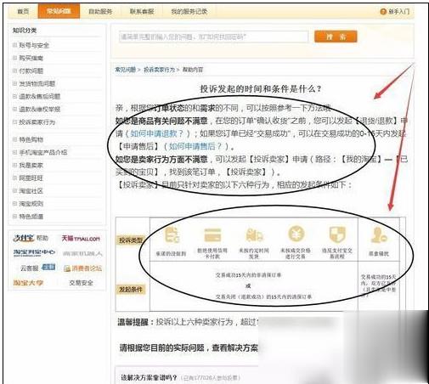
Task: Open the 支付宝 帮助 logo link
Action: 31,238
